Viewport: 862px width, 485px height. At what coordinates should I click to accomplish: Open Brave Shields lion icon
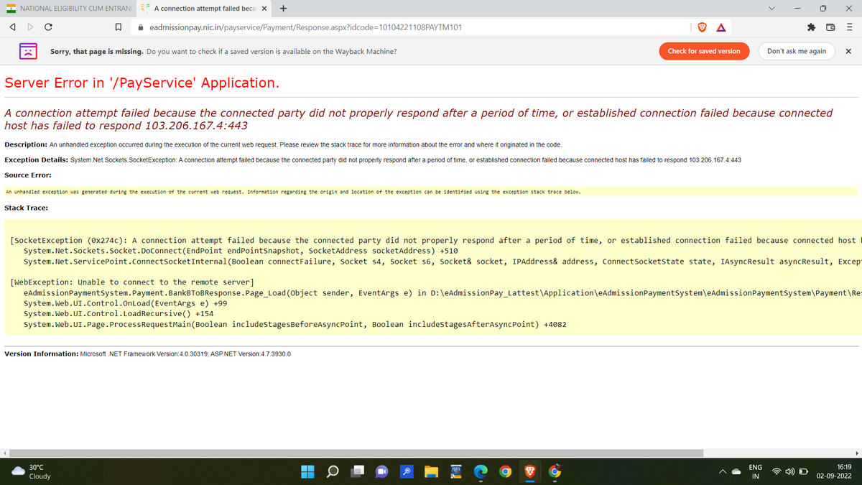[702, 27]
